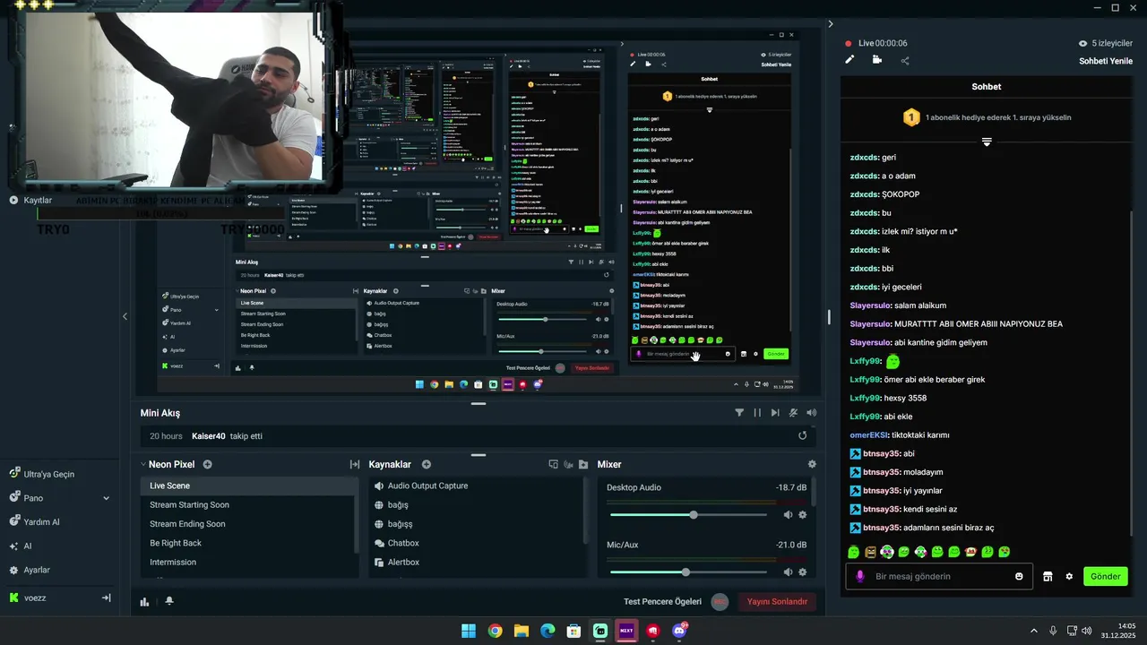Viewport: 1147px width, 645px height.
Task: Open Mixer advanced settings gear
Action: (x=812, y=464)
